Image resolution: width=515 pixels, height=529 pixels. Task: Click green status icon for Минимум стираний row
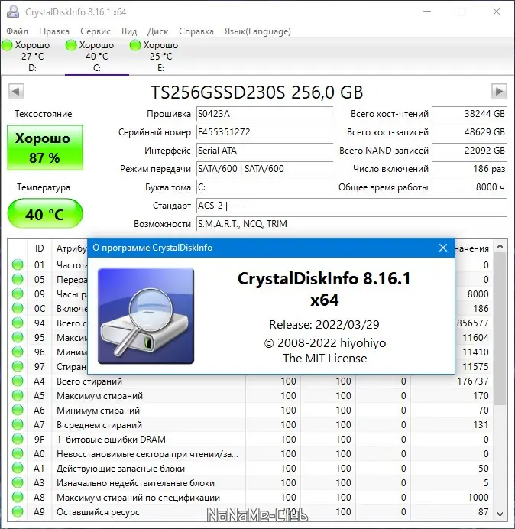[x=18, y=411]
